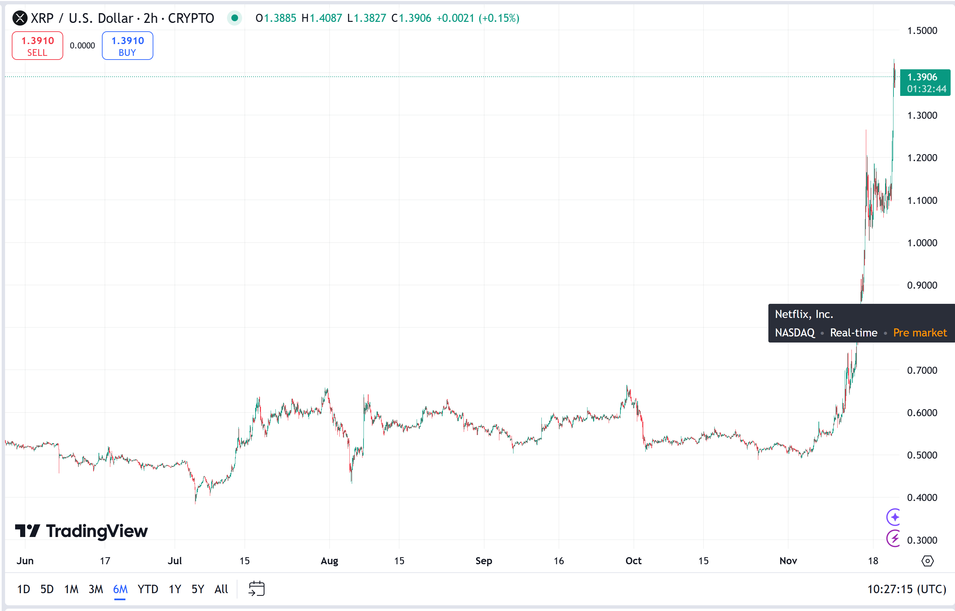This screenshot has width=955, height=611.
Task: Open the go-to-date calendar icon
Action: point(256,588)
